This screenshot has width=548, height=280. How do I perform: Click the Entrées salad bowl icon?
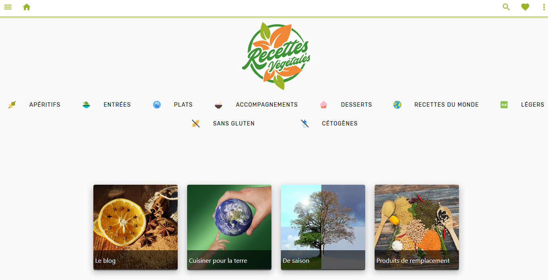click(x=86, y=105)
